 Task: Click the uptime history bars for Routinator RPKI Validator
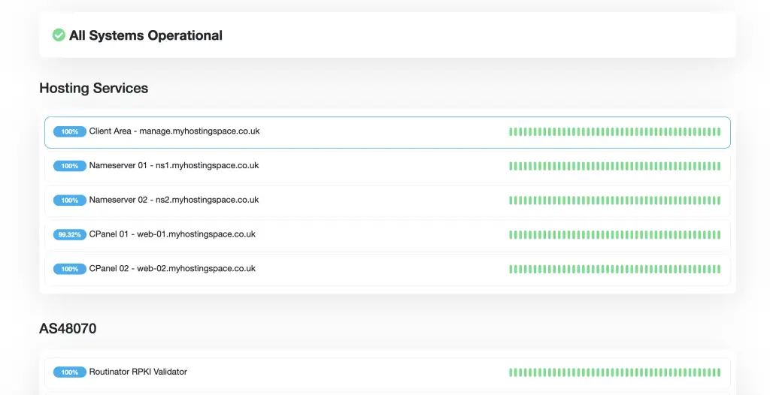[615, 372]
